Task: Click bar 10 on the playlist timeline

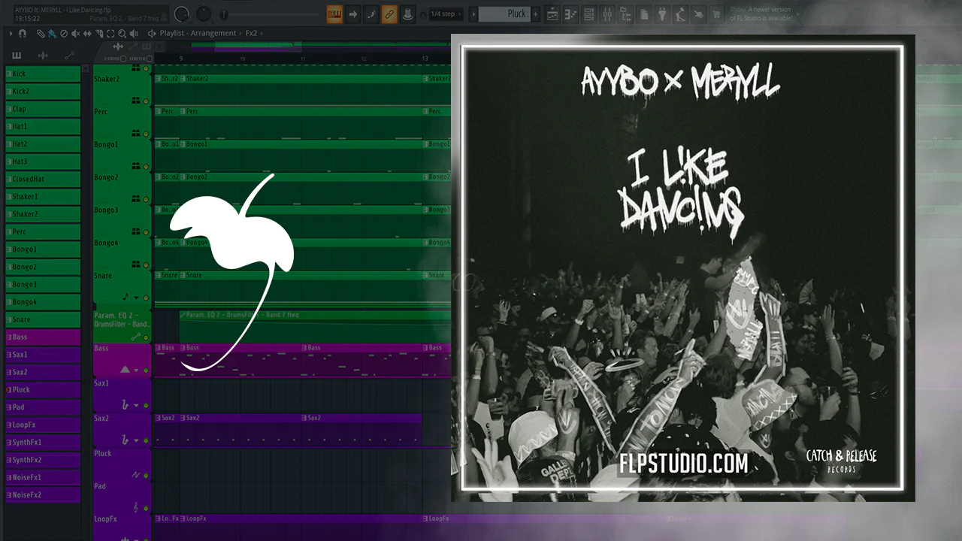Action: point(242,59)
